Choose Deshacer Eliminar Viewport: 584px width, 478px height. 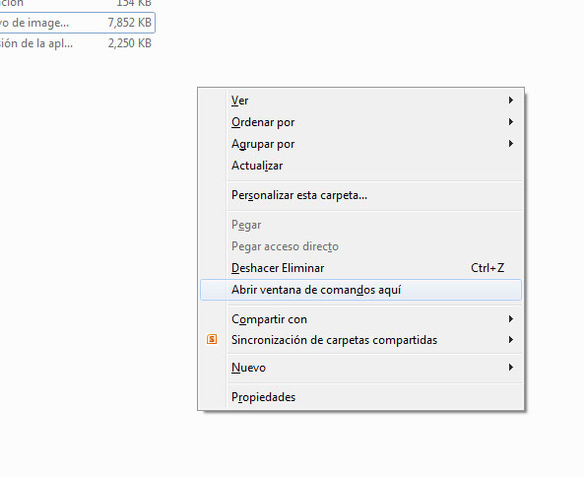pyautogui.click(x=360, y=268)
